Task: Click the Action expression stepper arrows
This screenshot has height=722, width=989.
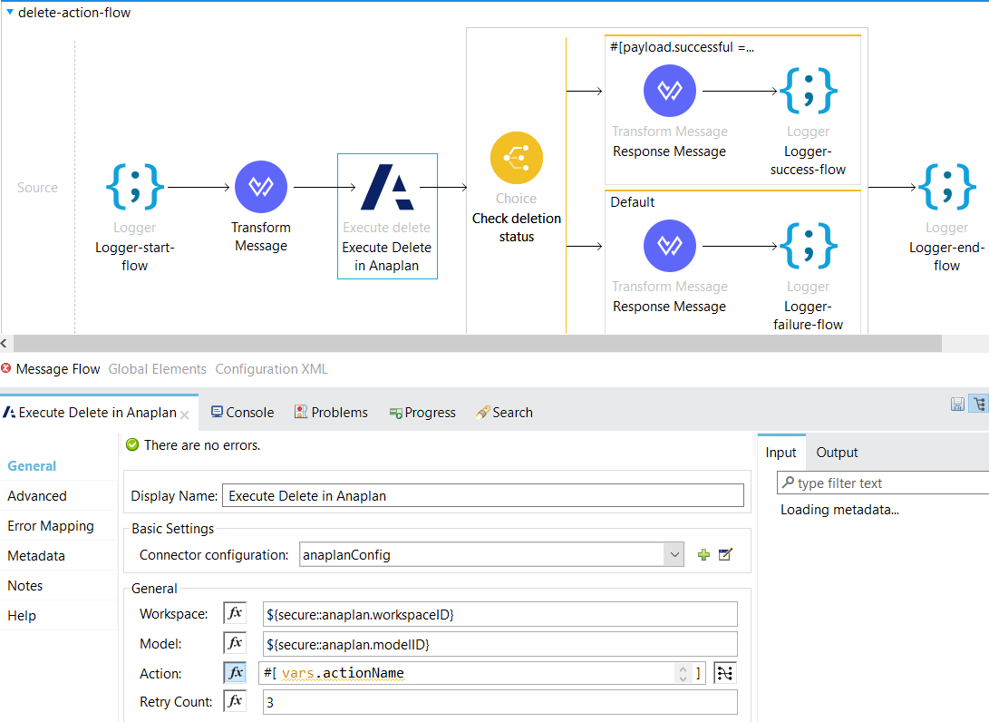Action: [x=683, y=673]
